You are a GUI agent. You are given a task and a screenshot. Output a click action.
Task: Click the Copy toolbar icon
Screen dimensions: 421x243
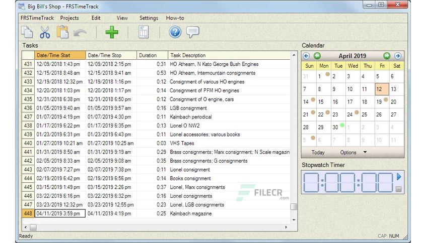tap(27, 32)
